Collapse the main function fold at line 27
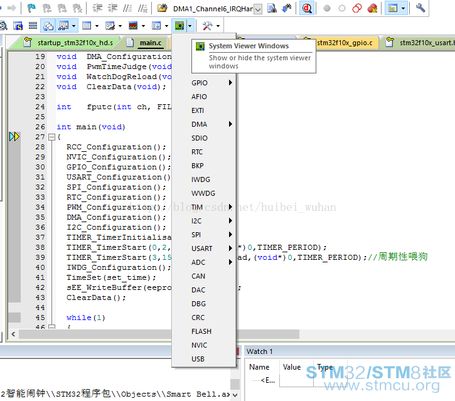The image size is (455, 401). click(x=51, y=137)
